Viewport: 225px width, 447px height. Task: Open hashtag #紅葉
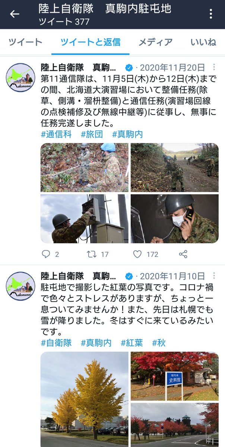pyautogui.click(x=132, y=343)
